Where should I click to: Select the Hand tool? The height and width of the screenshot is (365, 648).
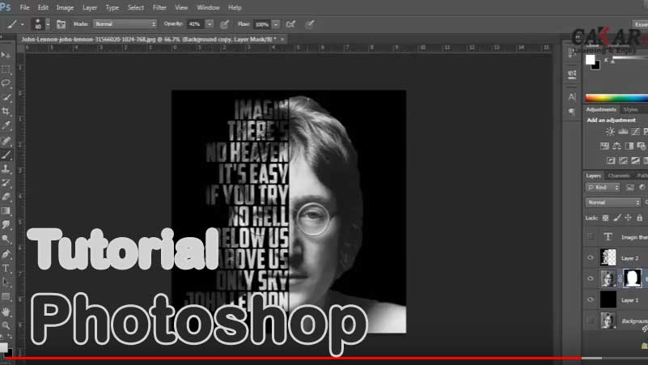6,312
